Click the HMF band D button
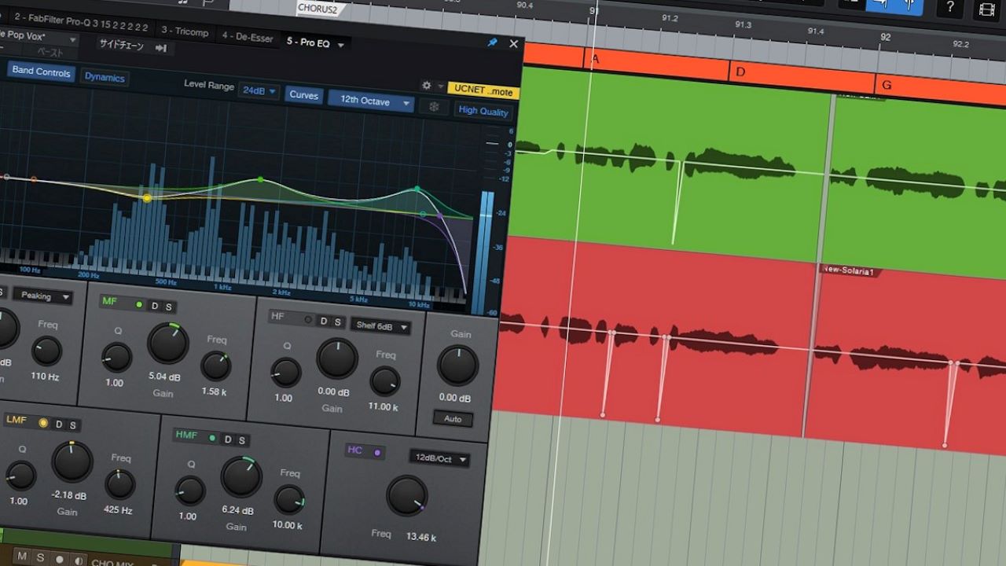1006x566 pixels. pyautogui.click(x=228, y=439)
